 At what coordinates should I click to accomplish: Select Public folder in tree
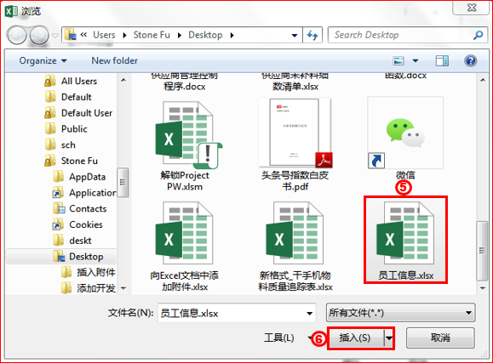click(x=66, y=129)
